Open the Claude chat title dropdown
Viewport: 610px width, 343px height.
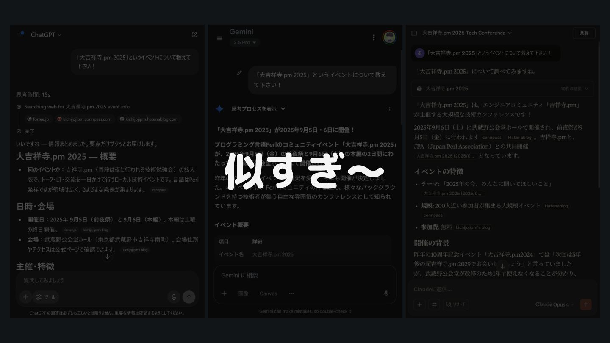(x=467, y=33)
